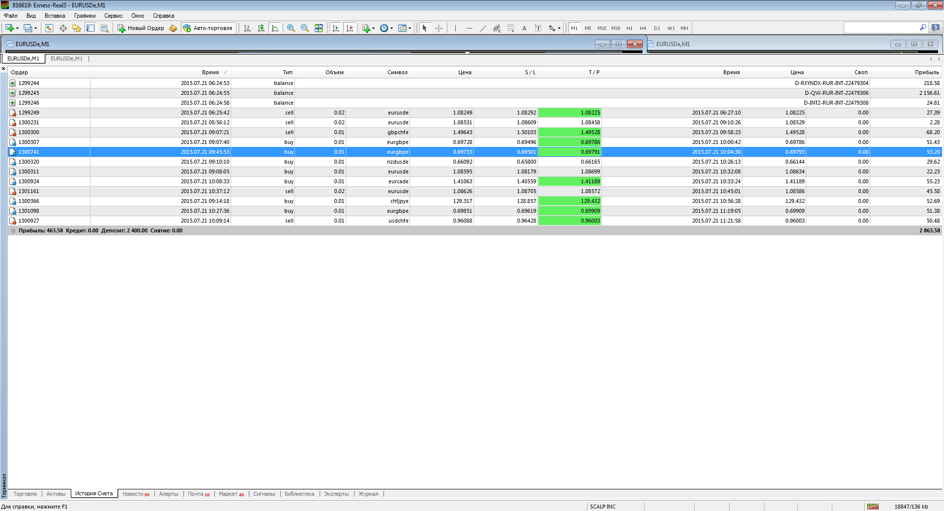Open the Periods clock icon
The image size is (944, 511).
click(384, 28)
